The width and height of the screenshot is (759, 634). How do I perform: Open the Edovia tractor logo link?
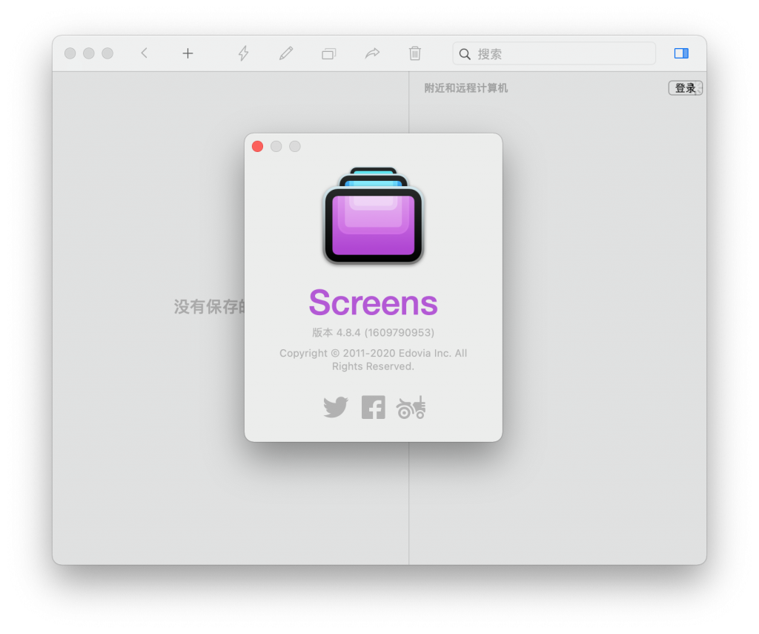point(411,407)
